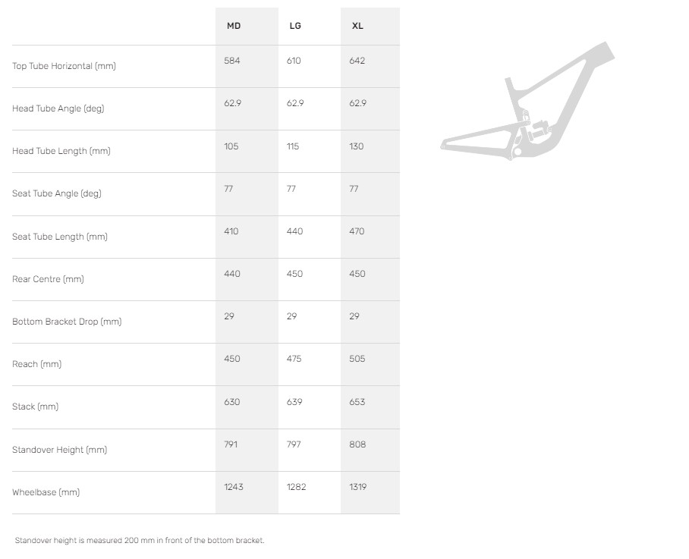Click the 584 top tube value
689x559 pixels.
[x=232, y=61]
